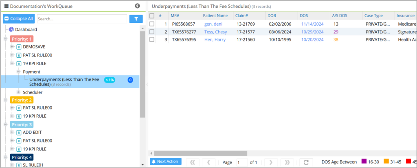Open patient gen, deni link
The image size is (417, 168).
coord(213,24)
